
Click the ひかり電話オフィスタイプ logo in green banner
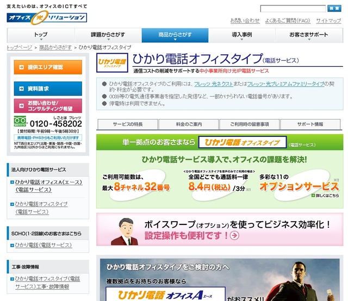click(242, 143)
